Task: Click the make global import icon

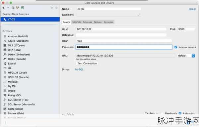Action: click(22, 8)
